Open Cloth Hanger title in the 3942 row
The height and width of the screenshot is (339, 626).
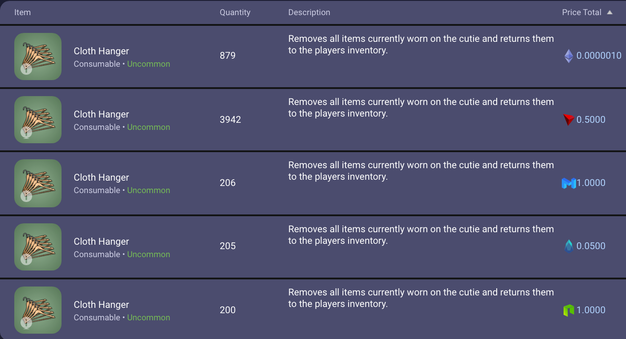[101, 114]
